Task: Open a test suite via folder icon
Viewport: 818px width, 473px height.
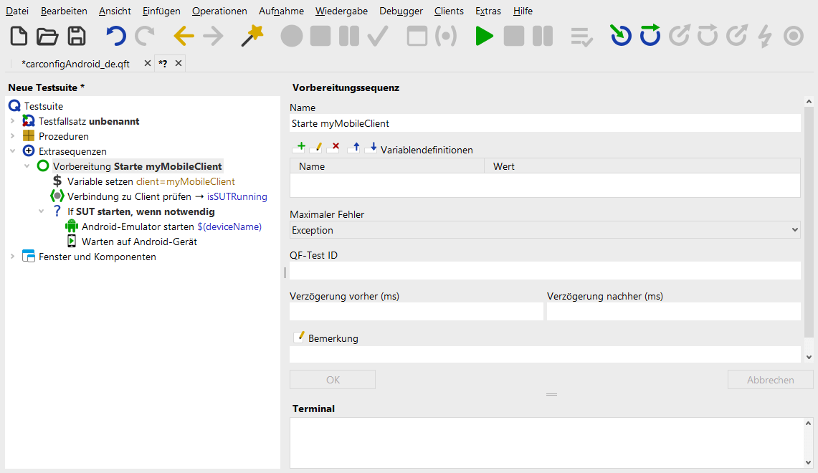Action: (x=47, y=37)
